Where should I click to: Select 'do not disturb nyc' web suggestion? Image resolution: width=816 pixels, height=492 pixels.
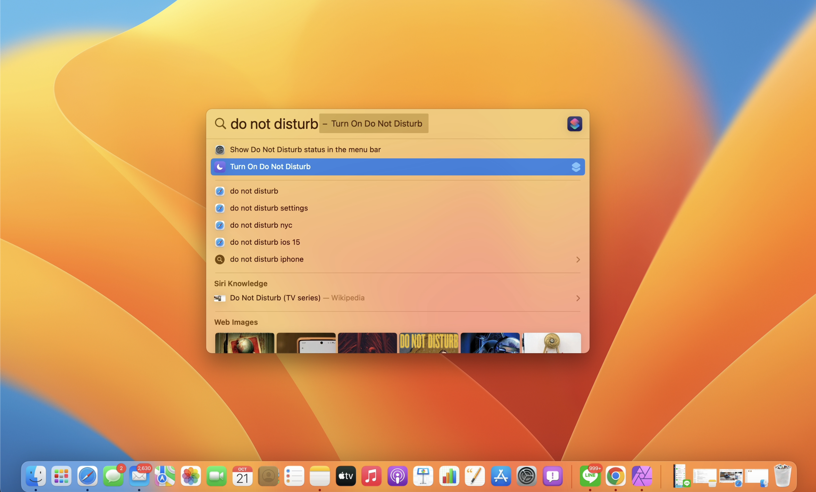pos(261,225)
